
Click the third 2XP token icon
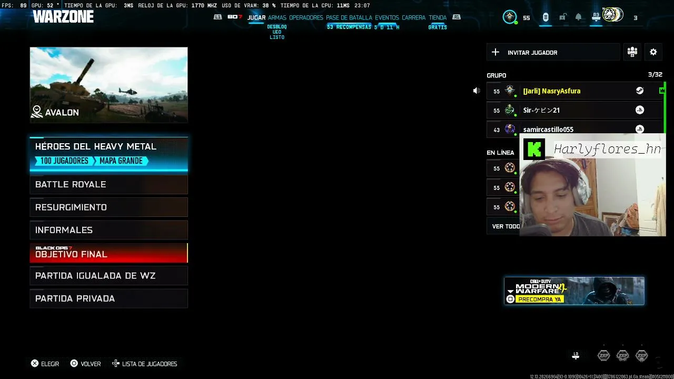[641, 356]
